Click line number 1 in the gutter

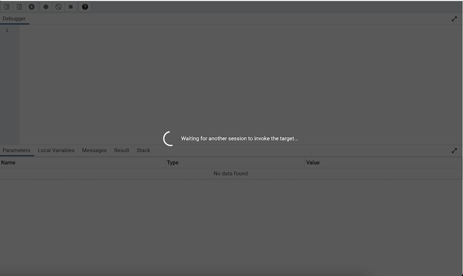click(7, 30)
